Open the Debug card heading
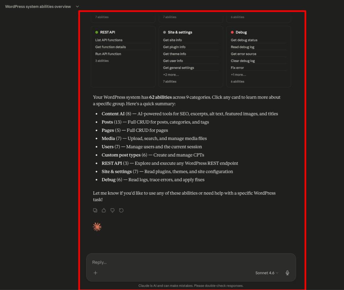This screenshot has width=344, height=290. coord(241,32)
